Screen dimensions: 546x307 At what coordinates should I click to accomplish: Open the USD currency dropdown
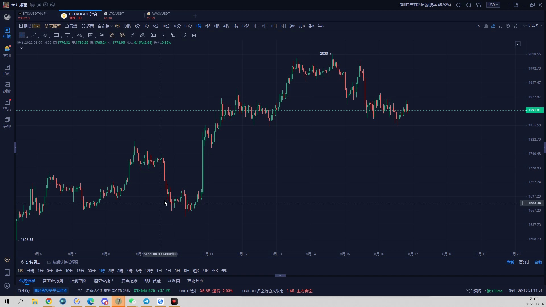pyautogui.click(x=493, y=5)
